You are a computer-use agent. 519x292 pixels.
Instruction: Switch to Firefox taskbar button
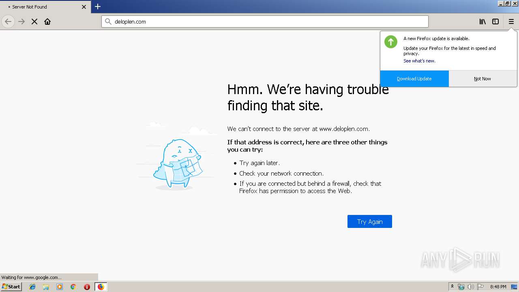[101, 287]
